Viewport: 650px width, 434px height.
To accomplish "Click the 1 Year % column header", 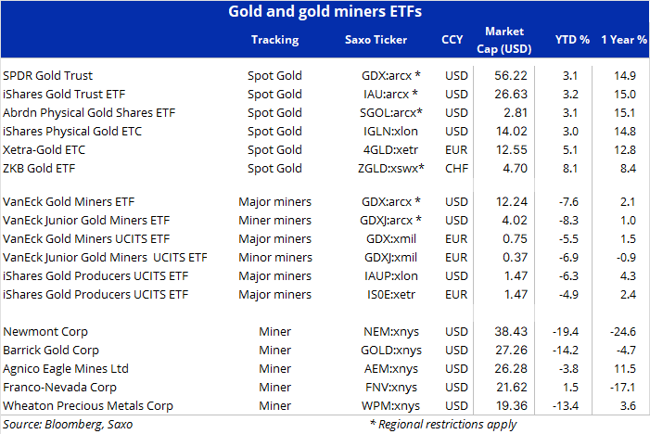I will pyautogui.click(x=623, y=40).
